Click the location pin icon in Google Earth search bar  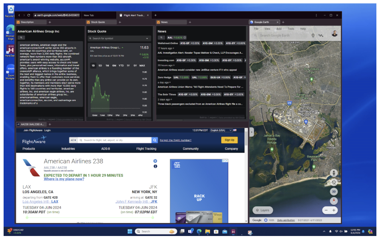313,35
